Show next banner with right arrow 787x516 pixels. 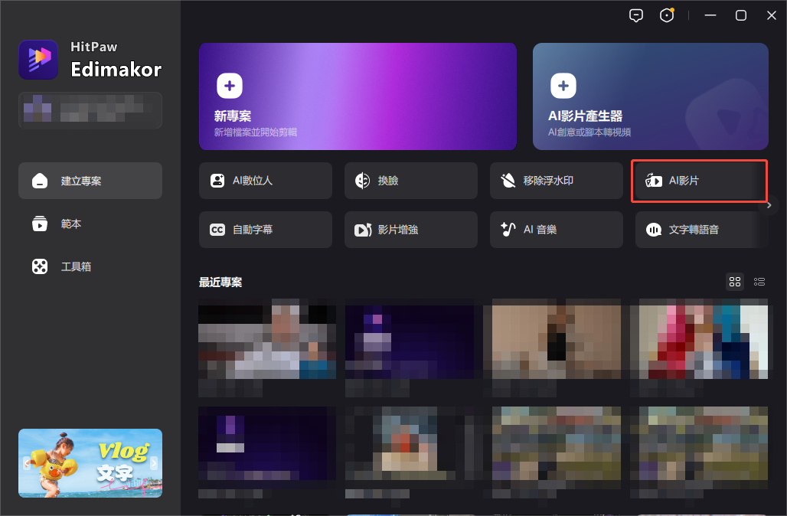click(x=154, y=463)
